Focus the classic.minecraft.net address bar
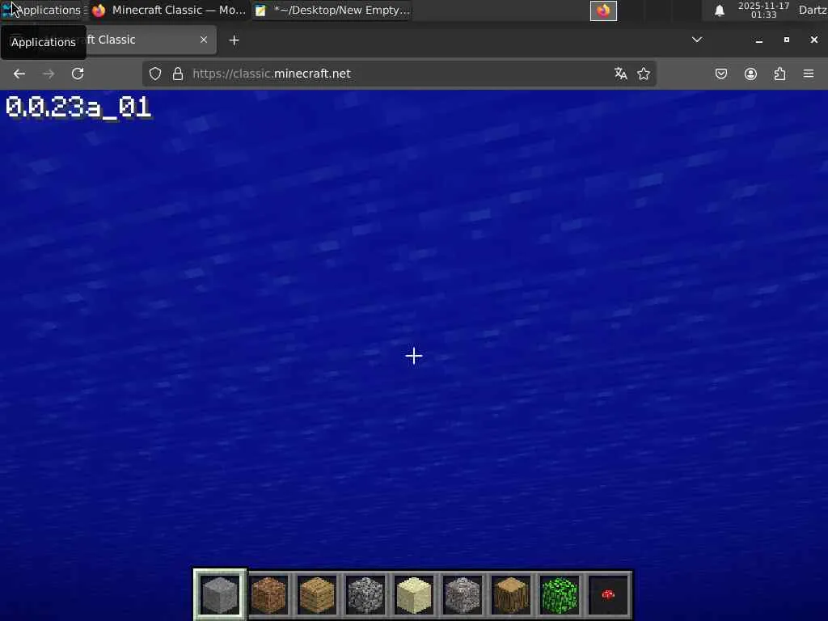This screenshot has width=828, height=621. click(399, 74)
